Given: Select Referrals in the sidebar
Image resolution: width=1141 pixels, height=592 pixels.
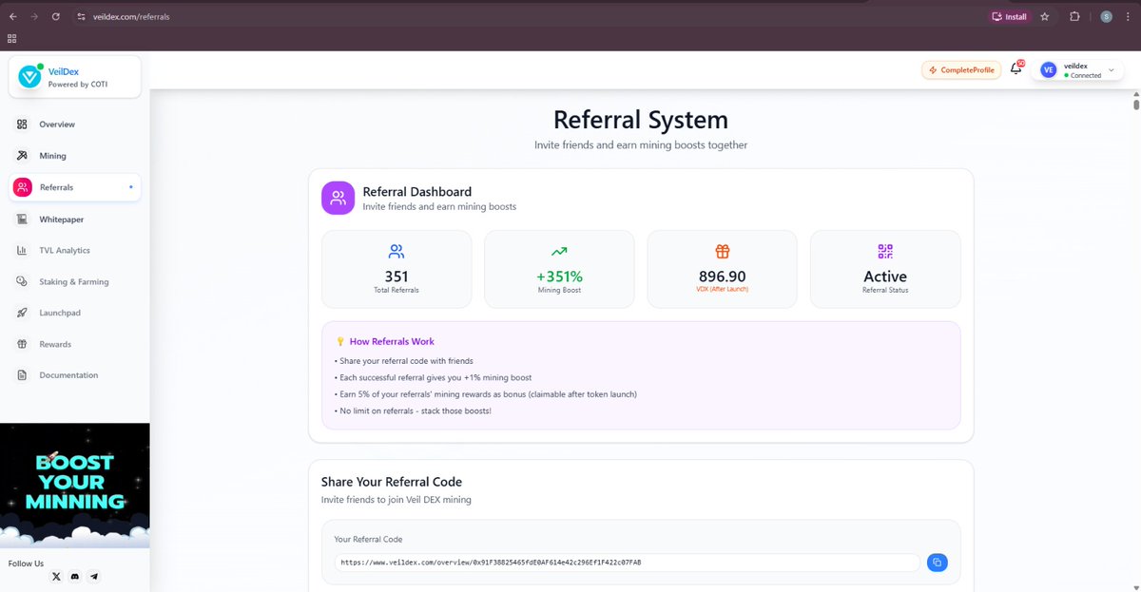Looking at the screenshot, I should [75, 187].
